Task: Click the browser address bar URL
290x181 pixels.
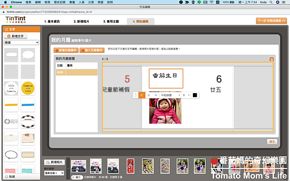Action: coord(49,12)
